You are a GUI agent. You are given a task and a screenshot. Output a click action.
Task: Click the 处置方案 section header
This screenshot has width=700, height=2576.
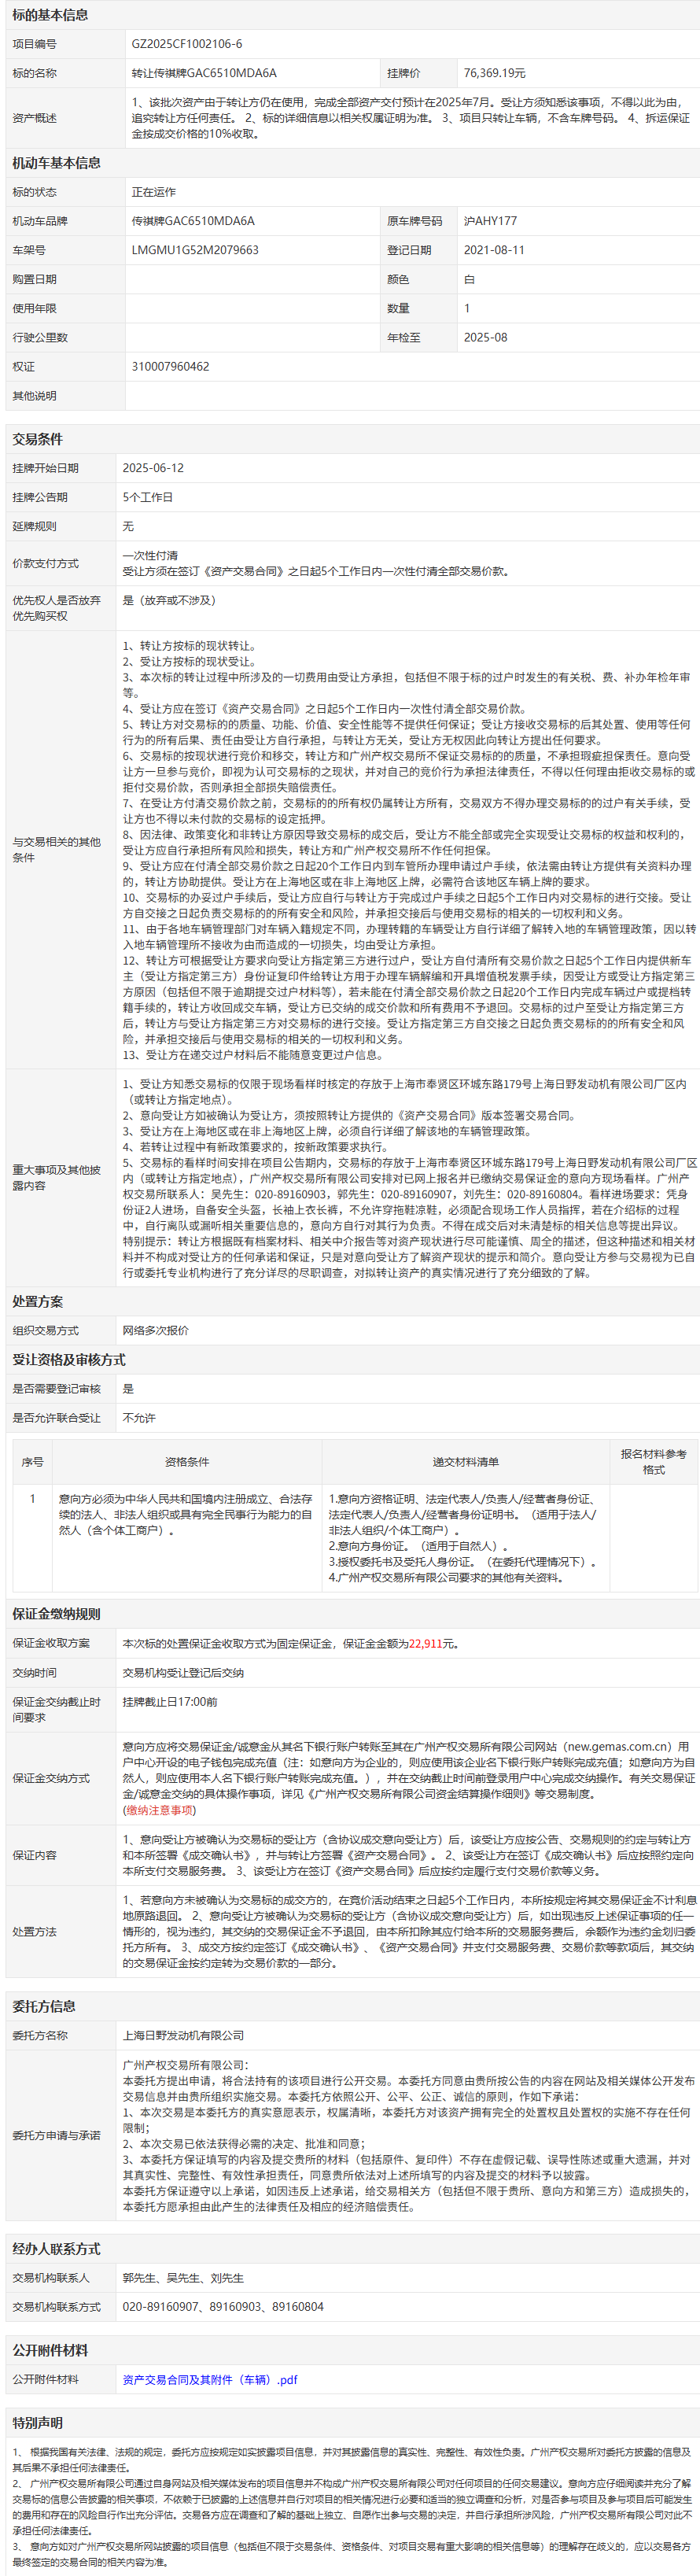(x=37, y=1301)
